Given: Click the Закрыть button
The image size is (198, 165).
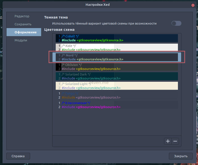Looking at the screenshot, I should (x=181, y=156).
